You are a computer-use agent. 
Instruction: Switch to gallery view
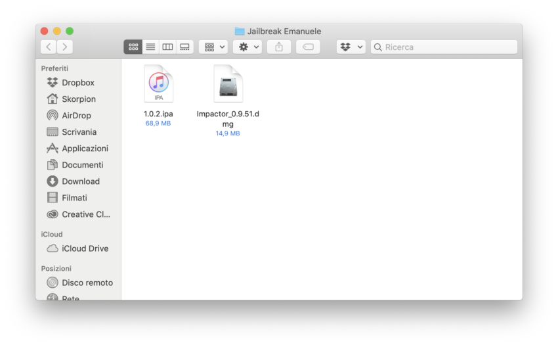coord(184,47)
